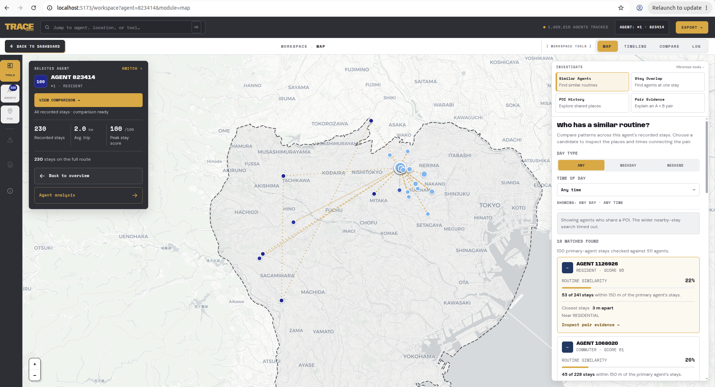Go back with the browser back arrow
The width and height of the screenshot is (715, 387).
pyautogui.click(x=7, y=8)
